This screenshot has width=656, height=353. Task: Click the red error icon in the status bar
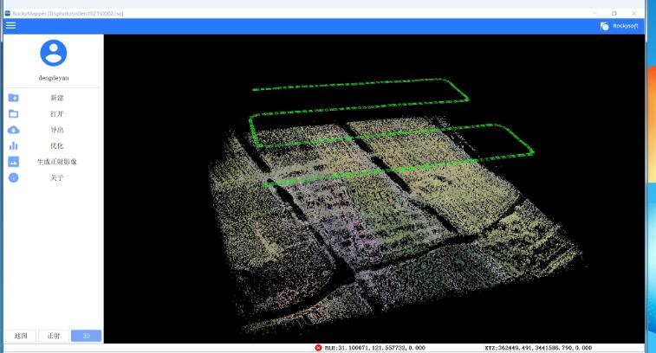[318, 348]
